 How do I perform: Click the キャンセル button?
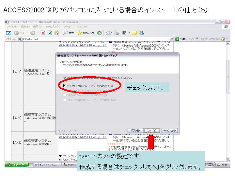point(169,130)
